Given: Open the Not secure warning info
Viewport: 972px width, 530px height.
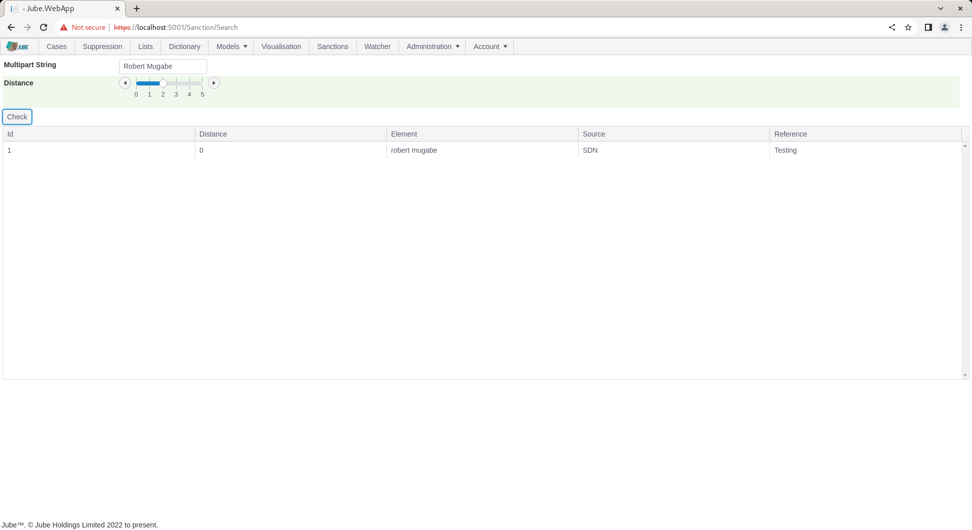Looking at the screenshot, I should click(x=83, y=27).
